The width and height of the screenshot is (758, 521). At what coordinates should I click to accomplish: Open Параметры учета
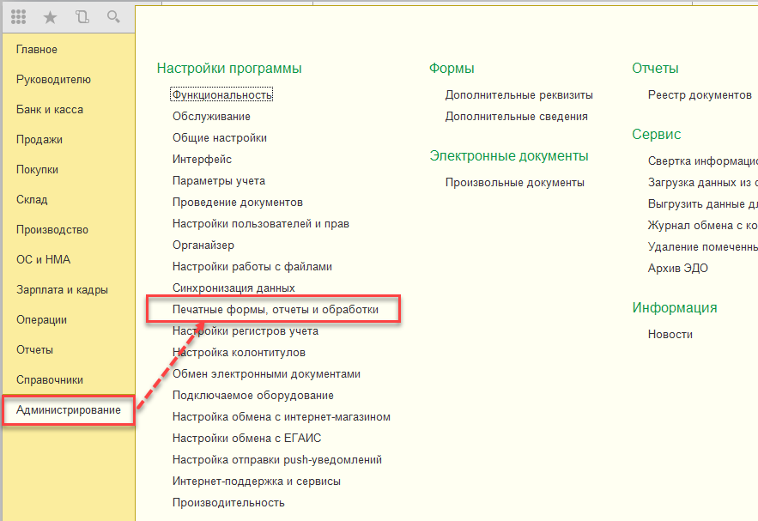click(219, 181)
